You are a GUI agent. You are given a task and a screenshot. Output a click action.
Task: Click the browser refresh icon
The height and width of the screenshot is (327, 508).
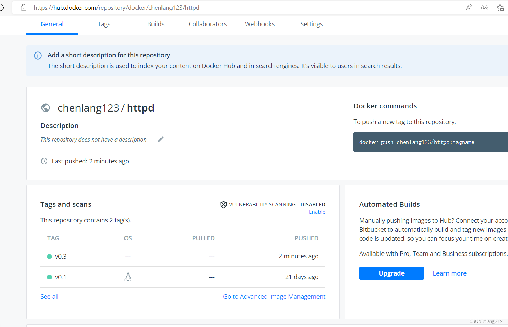(1, 7)
